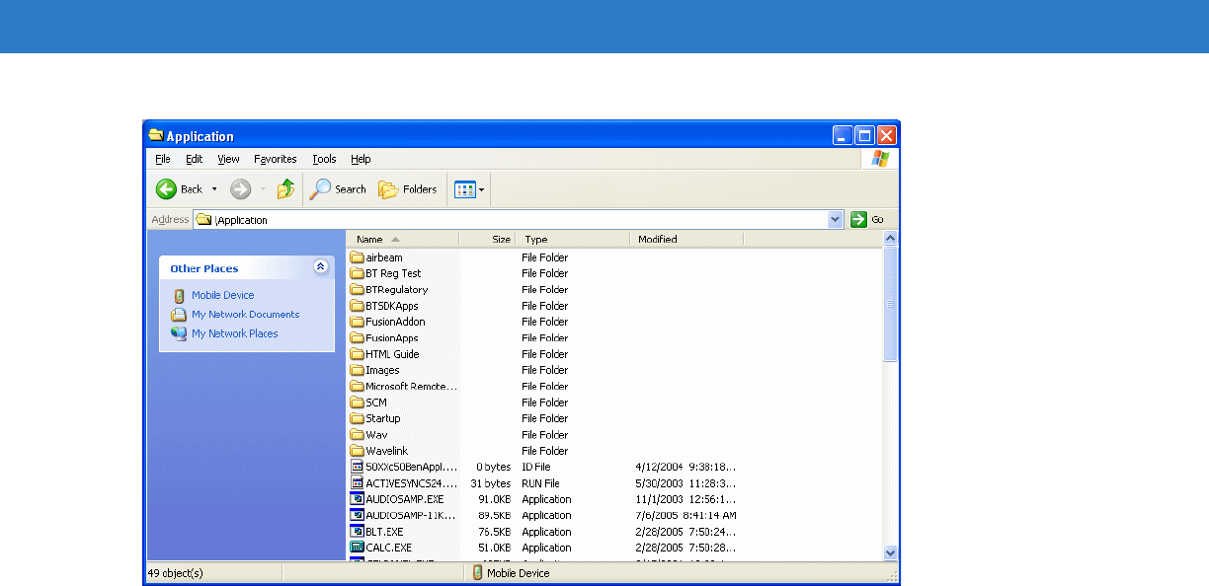Click the My Network Places icon

point(179,333)
